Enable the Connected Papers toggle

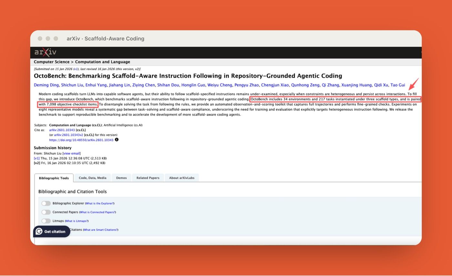(x=46, y=212)
